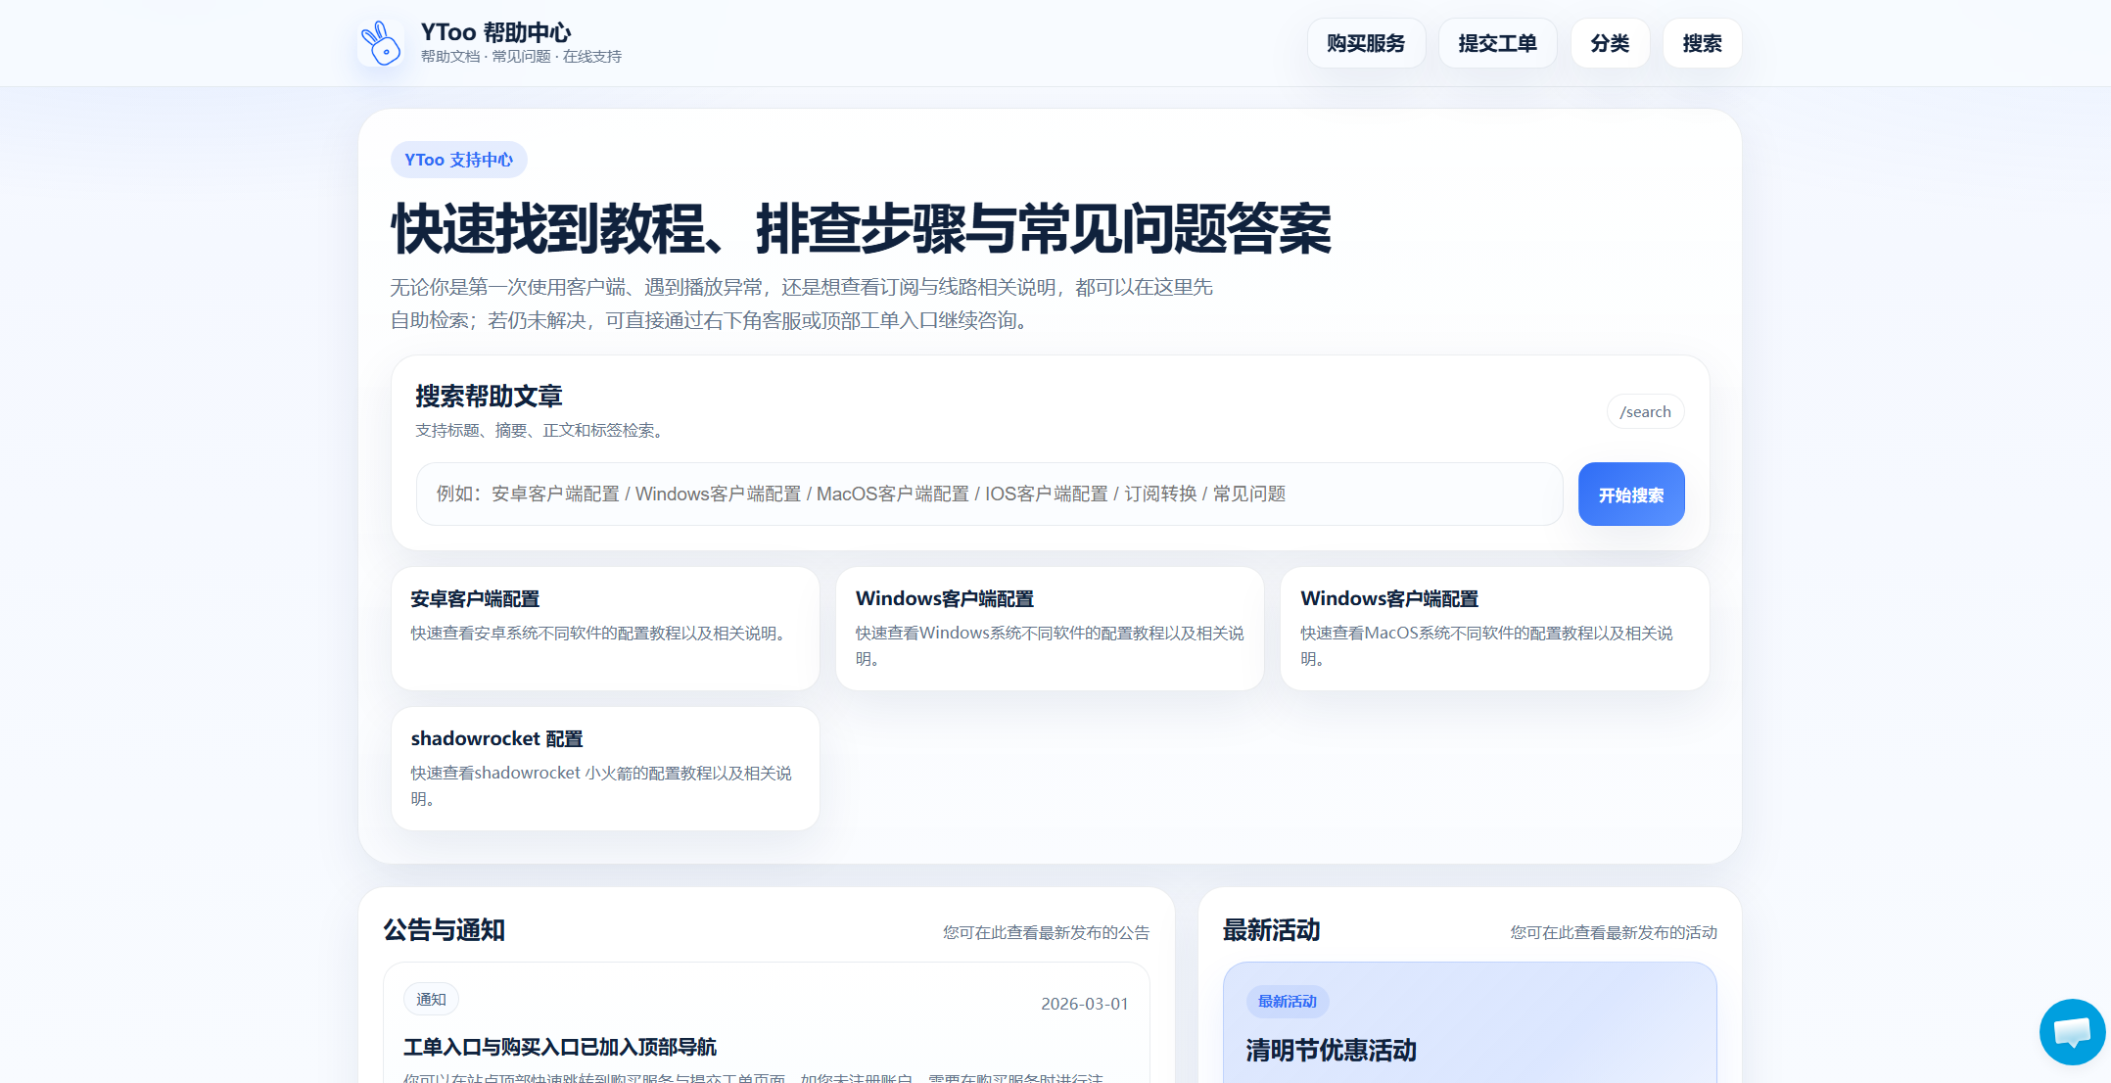Viewport: 2111px width, 1083px height.
Task: Click 搜索 in the header navigation
Action: point(1702,43)
